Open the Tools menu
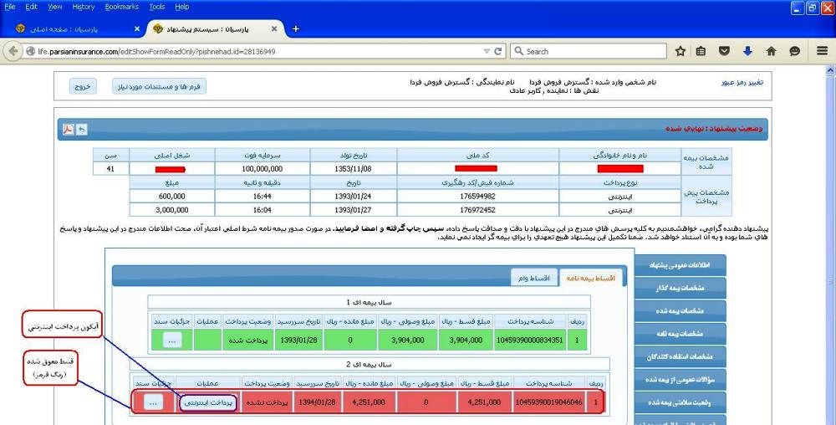 pos(157,7)
